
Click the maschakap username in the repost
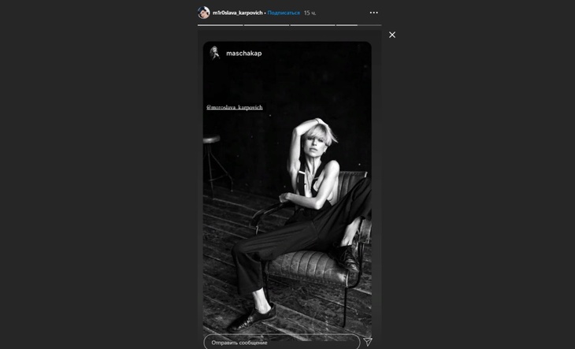243,53
